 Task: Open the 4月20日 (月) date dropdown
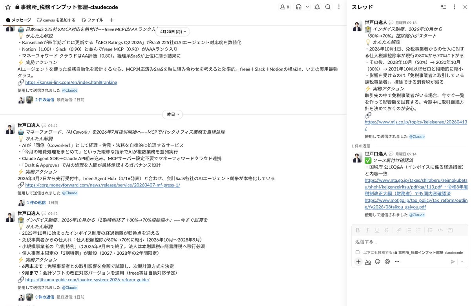coord(173,31)
